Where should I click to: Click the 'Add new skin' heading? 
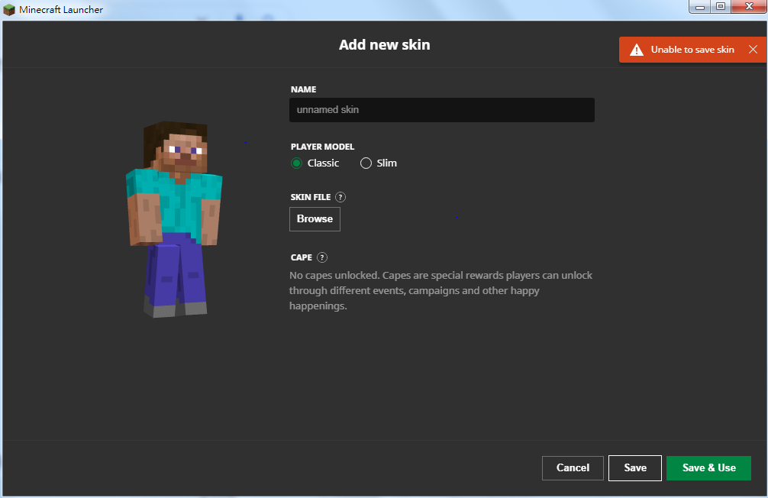pos(384,45)
